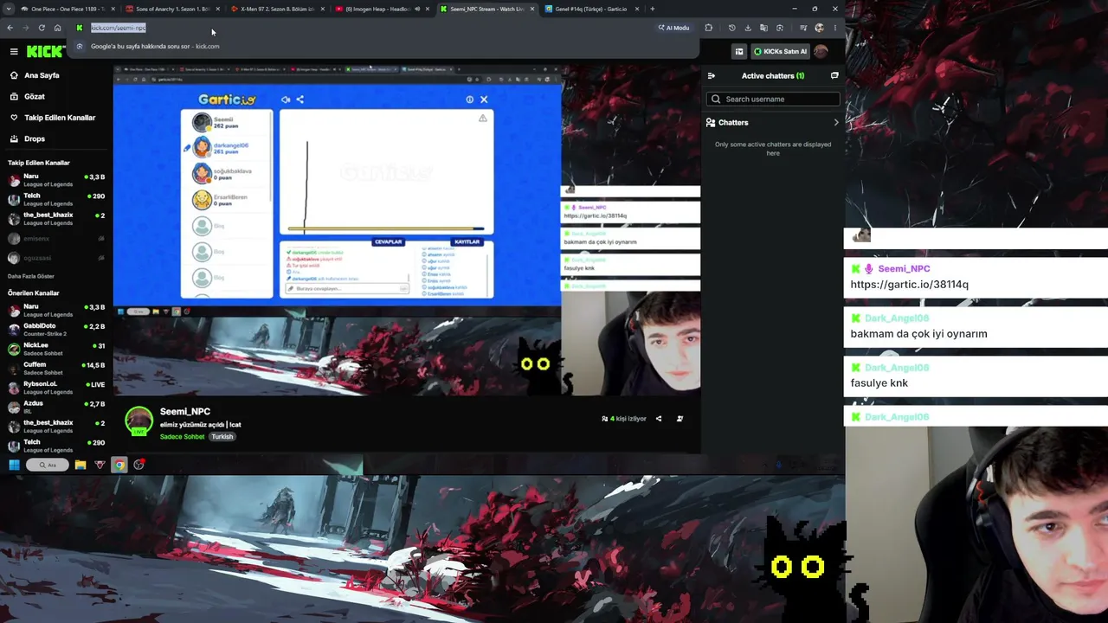The image size is (1108, 623).
Task: Open Takip Edilen Kanallar sidebar item
Action: point(60,118)
